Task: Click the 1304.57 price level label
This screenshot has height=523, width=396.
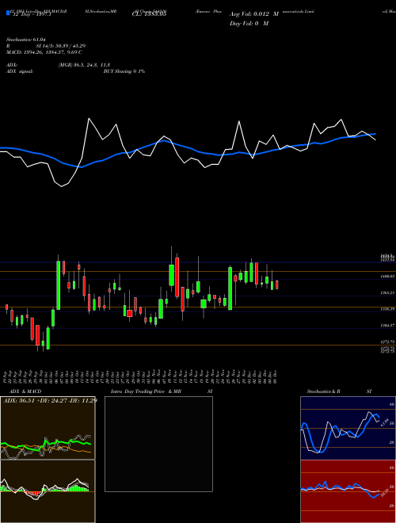Action: click(387, 325)
